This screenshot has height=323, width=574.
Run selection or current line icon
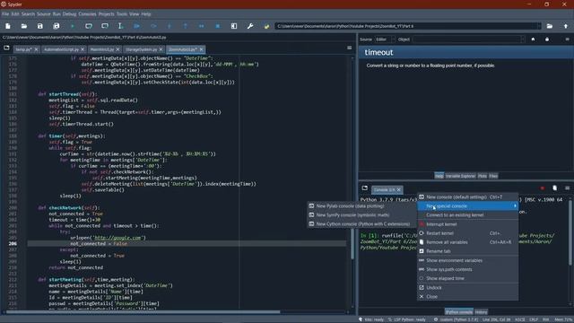point(120,26)
